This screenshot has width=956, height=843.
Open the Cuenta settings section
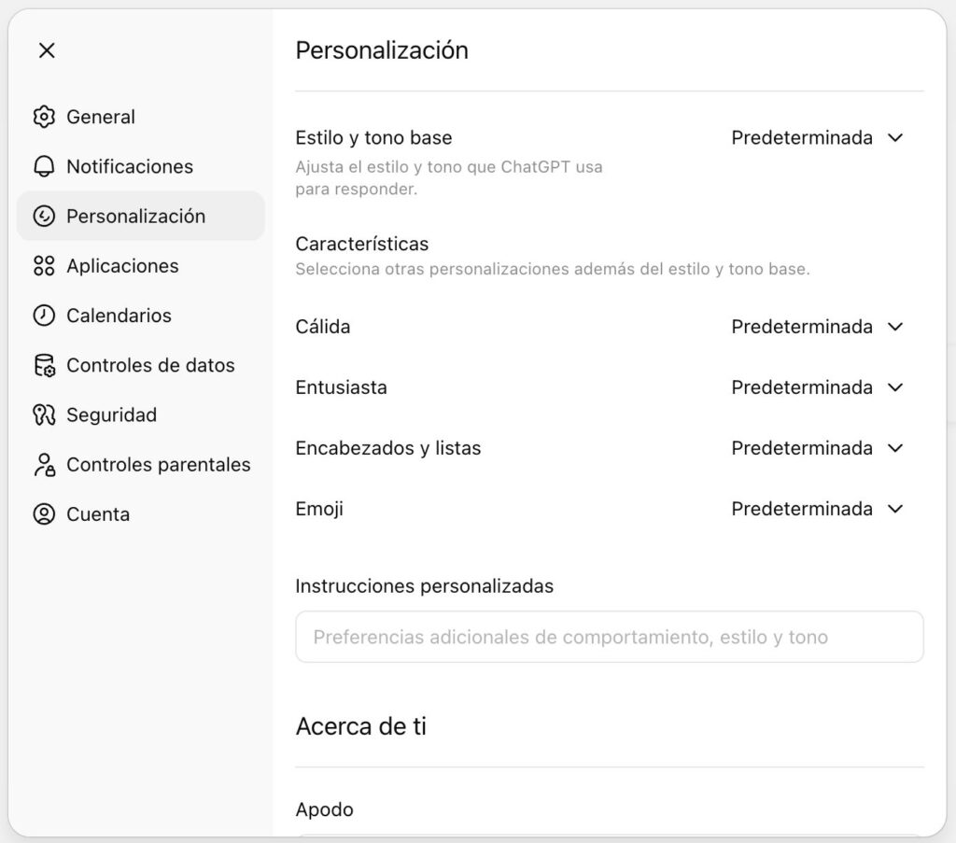click(98, 514)
